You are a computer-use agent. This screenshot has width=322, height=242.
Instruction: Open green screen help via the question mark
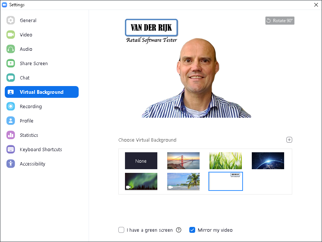(x=179, y=230)
